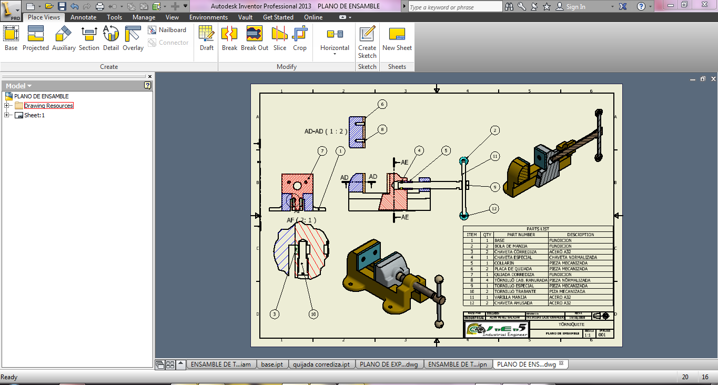
Task: Create a Projected view
Action: coord(35,38)
